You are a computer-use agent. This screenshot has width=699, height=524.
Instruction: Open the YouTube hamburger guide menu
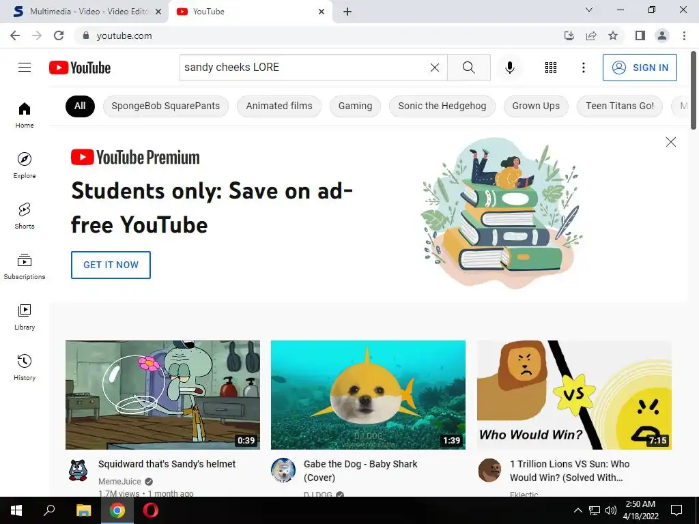pyautogui.click(x=25, y=68)
